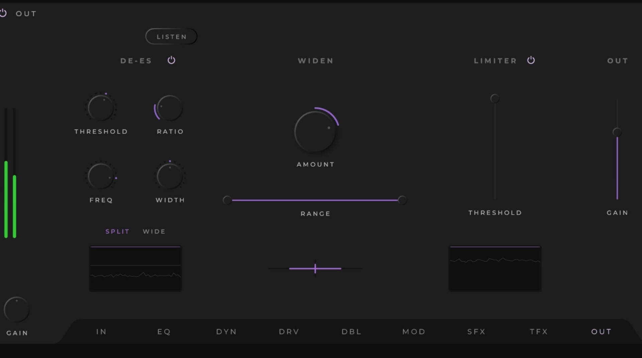Go to the SFX tab
Viewport: 642px width, 358px height.
[x=476, y=332]
